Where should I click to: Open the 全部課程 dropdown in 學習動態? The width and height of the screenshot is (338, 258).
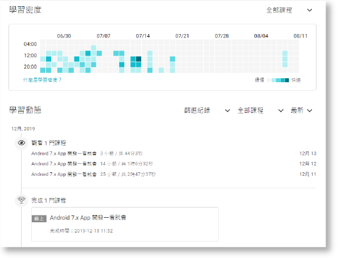point(260,111)
